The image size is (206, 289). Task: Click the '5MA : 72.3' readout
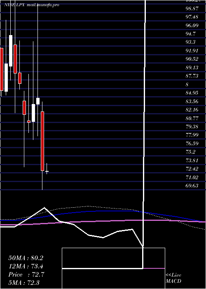(24, 282)
